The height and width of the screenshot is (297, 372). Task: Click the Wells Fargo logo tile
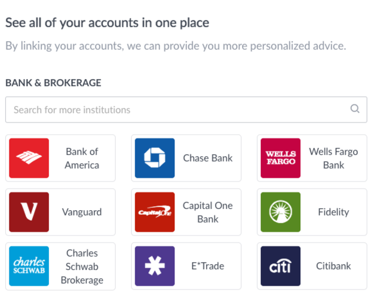[280, 158]
